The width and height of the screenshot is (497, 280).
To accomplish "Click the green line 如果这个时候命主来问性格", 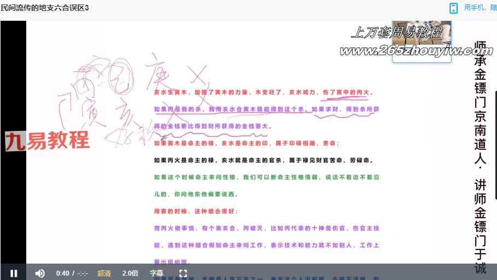I will [267, 177].
